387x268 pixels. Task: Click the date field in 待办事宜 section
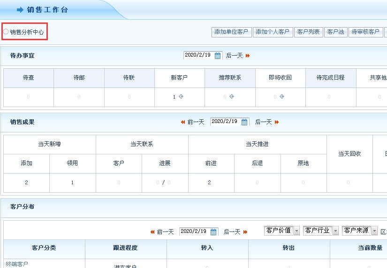click(198, 55)
